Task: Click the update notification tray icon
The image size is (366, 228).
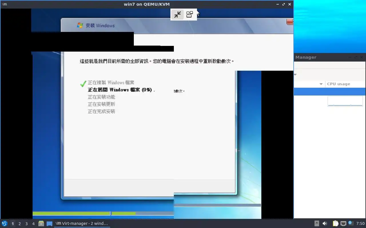Action: tap(351, 223)
